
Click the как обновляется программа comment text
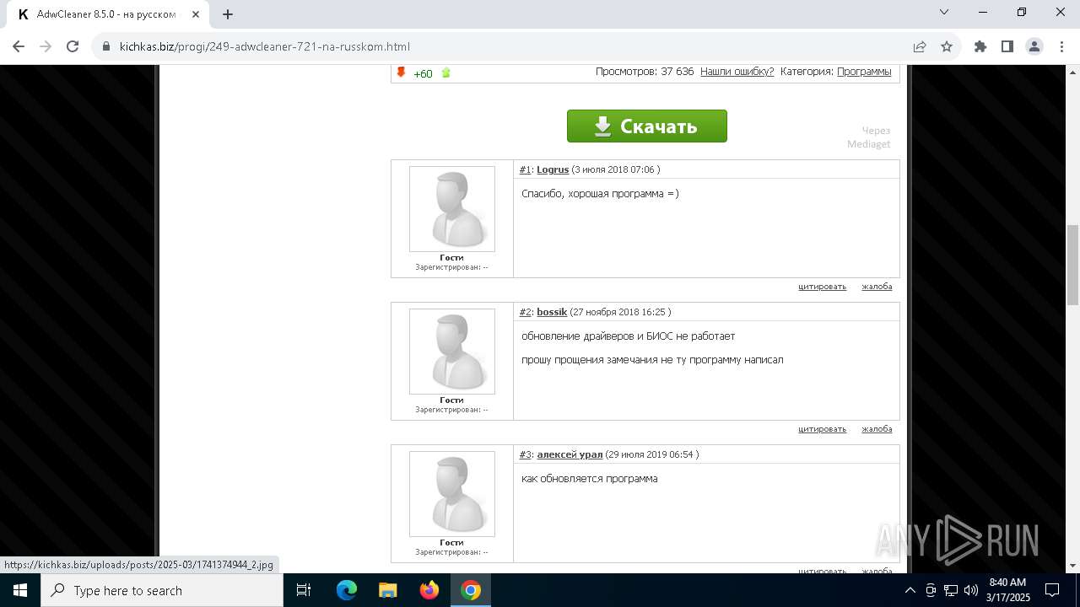pyautogui.click(x=589, y=479)
